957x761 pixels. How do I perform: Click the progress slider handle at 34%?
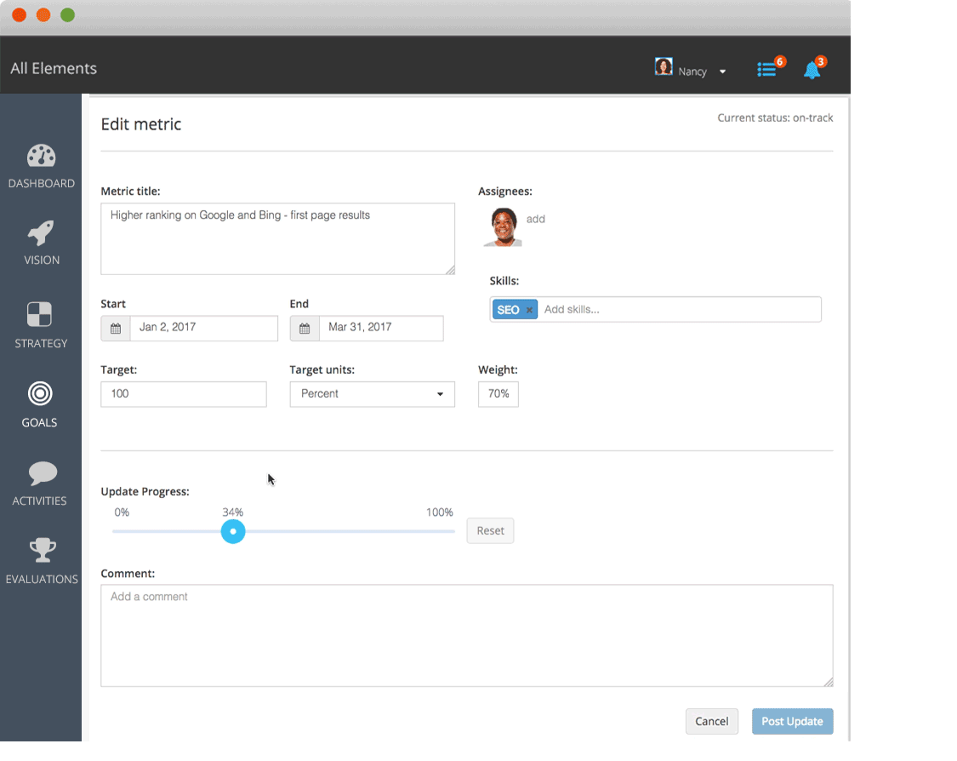coord(233,531)
